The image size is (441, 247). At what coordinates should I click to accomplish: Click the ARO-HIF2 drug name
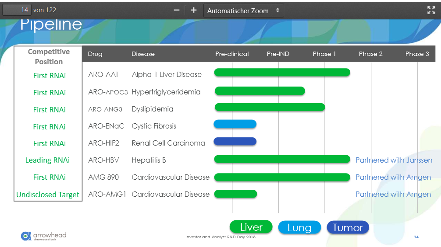pos(103,143)
